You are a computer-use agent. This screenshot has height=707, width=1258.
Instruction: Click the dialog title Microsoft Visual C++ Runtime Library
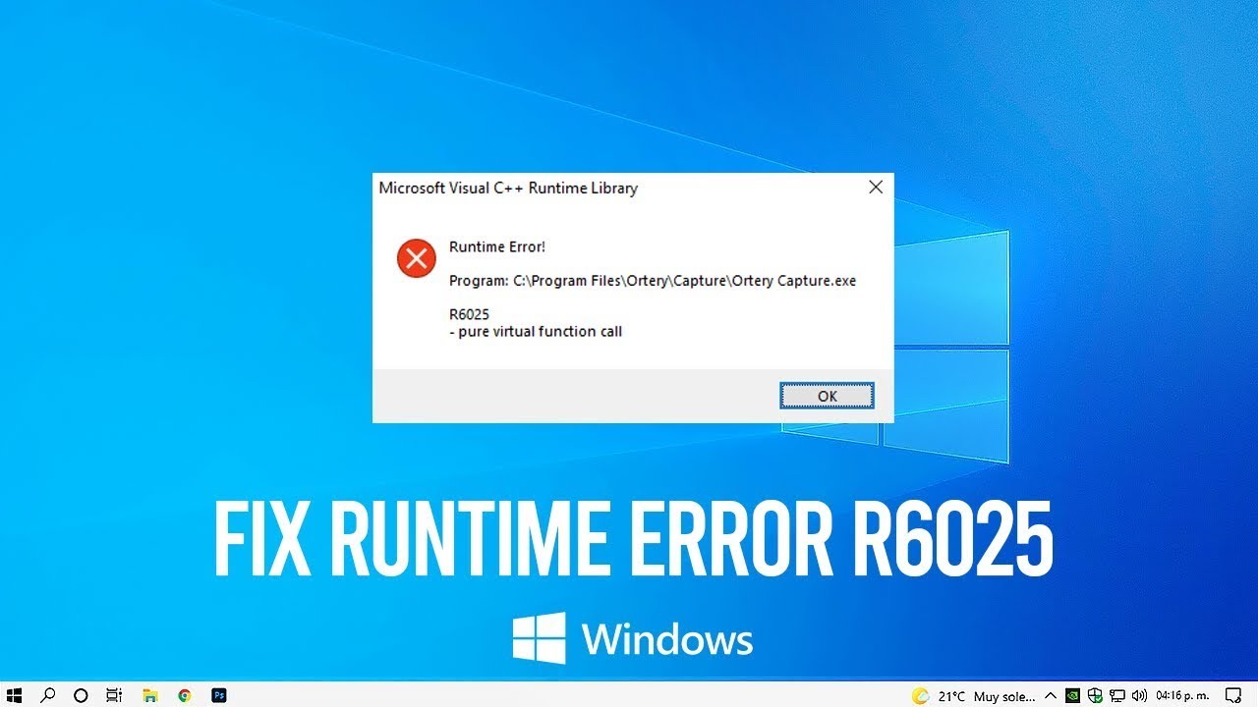click(x=508, y=188)
